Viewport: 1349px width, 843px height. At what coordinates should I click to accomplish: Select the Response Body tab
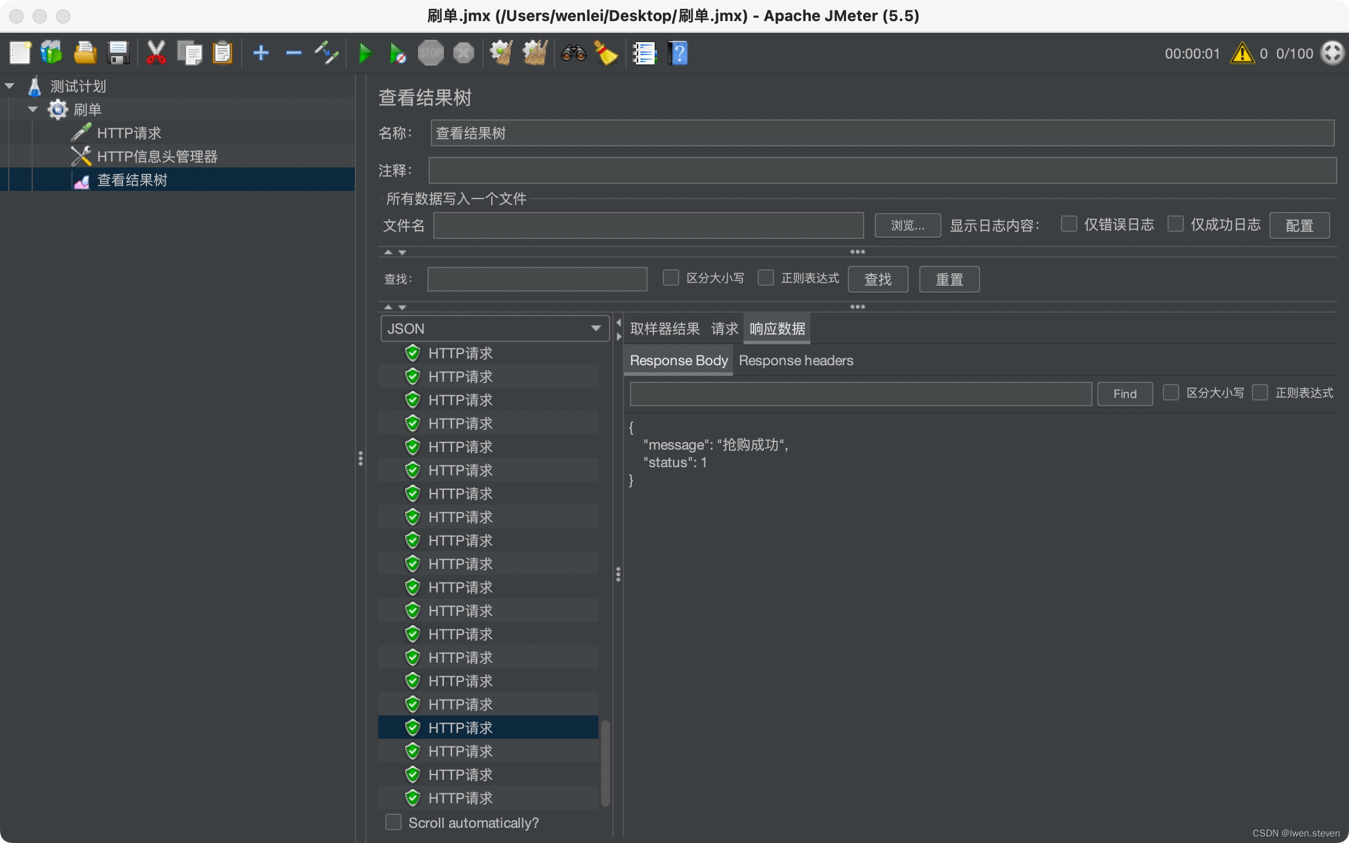(679, 360)
